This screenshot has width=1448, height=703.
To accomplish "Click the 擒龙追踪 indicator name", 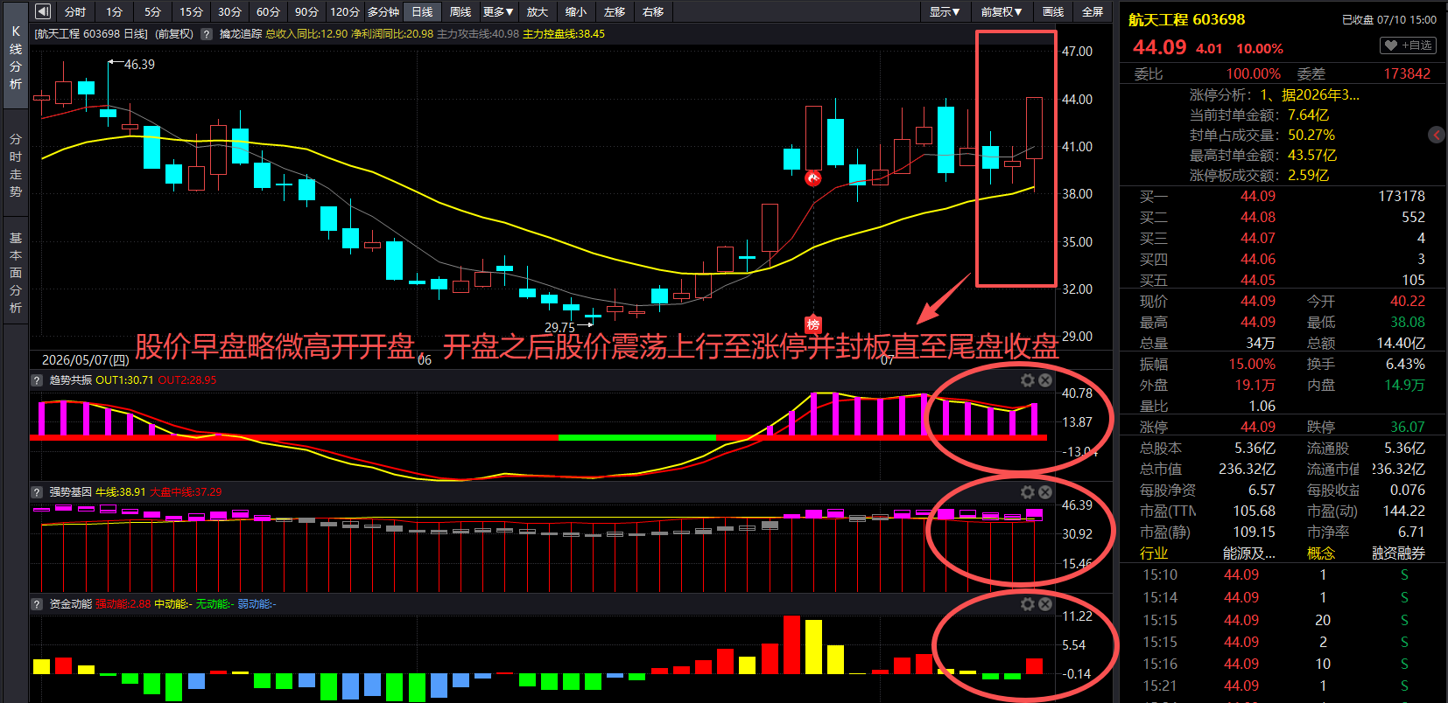I will 241,34.
